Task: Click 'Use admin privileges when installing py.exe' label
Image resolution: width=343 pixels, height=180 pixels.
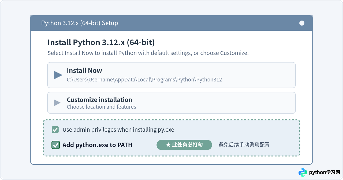Action: [x=118, y=130]
